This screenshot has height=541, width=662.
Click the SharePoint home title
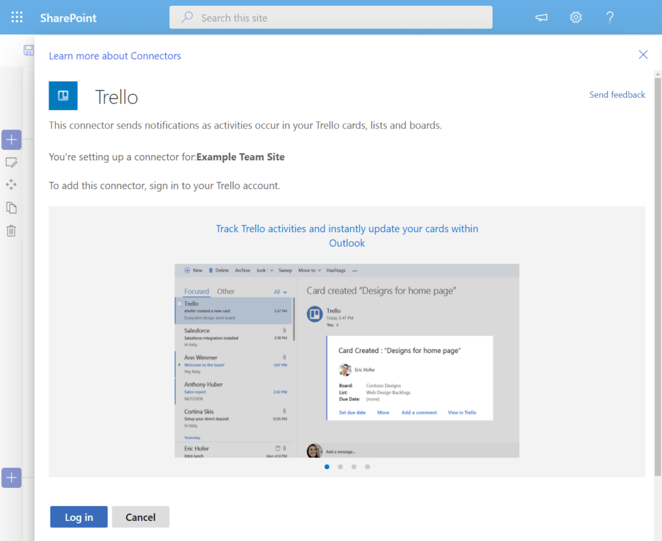(x=69, y=17)
